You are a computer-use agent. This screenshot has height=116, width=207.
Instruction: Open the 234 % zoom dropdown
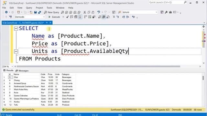point(12,66)
